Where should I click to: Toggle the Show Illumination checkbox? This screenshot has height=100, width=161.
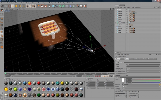pos(138,92)
